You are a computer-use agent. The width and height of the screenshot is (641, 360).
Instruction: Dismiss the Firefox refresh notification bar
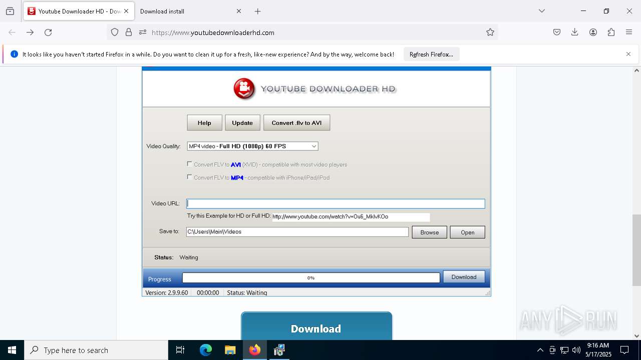tap(628, 54)
